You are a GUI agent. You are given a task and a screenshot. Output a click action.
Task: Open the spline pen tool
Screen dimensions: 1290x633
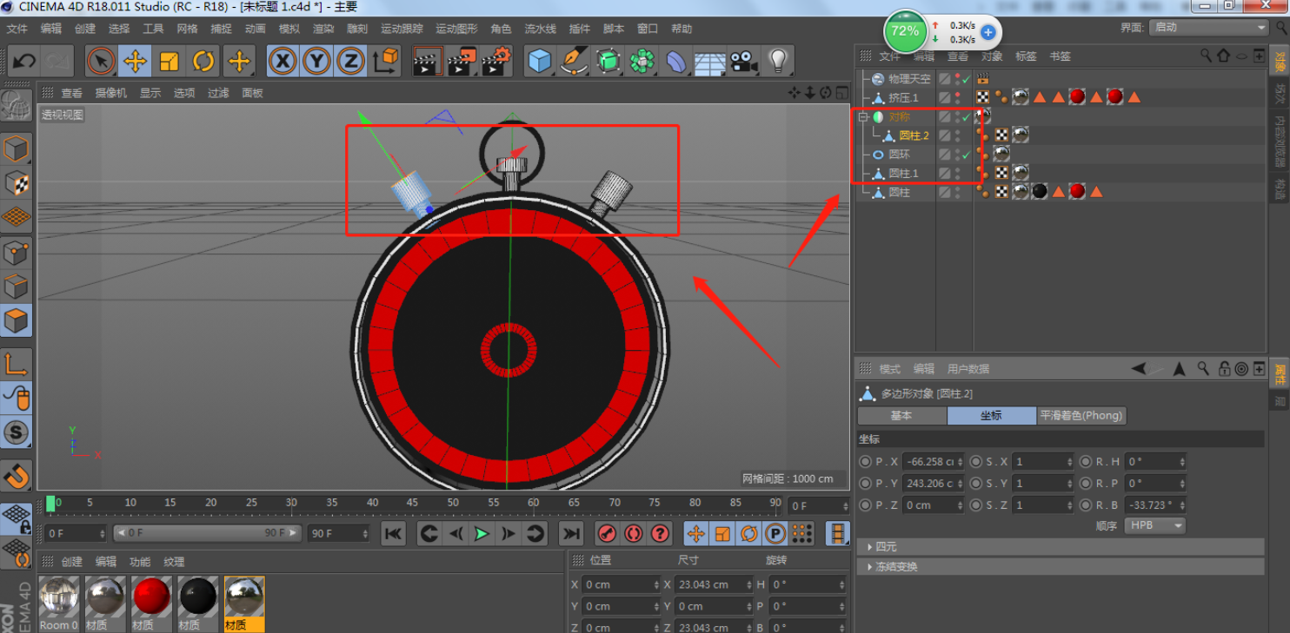coord(574,62)
